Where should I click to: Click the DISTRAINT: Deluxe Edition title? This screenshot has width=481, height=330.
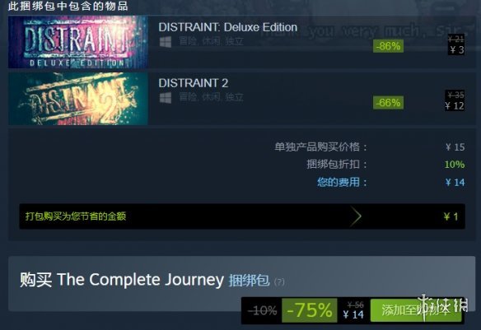[227, 27]
